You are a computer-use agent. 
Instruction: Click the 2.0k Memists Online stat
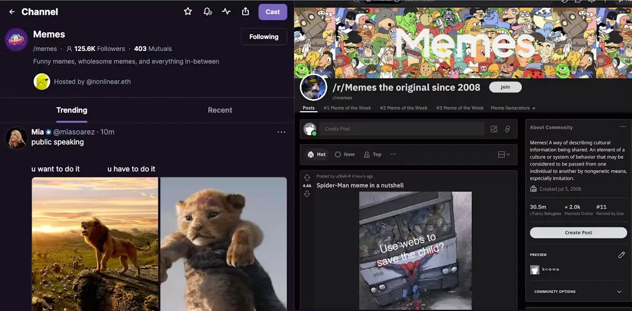578,209
